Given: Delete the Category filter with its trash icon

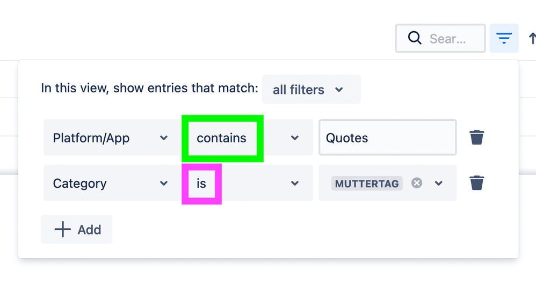Looking at the screenshot, I should tap(476, 182).
